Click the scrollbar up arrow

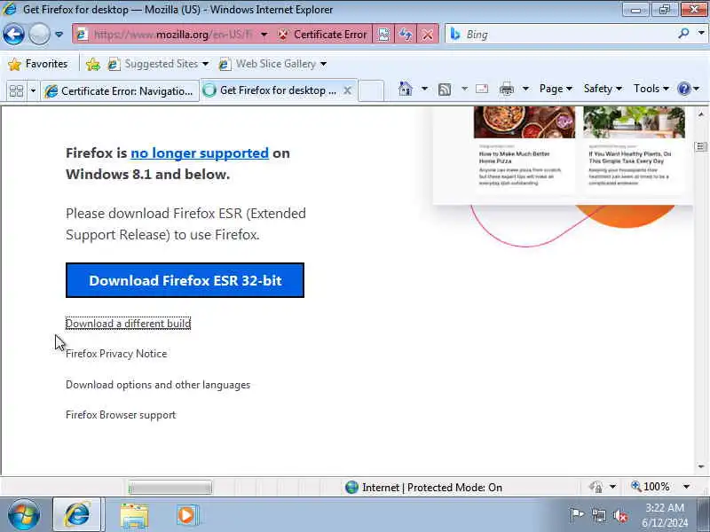(701, 114)
